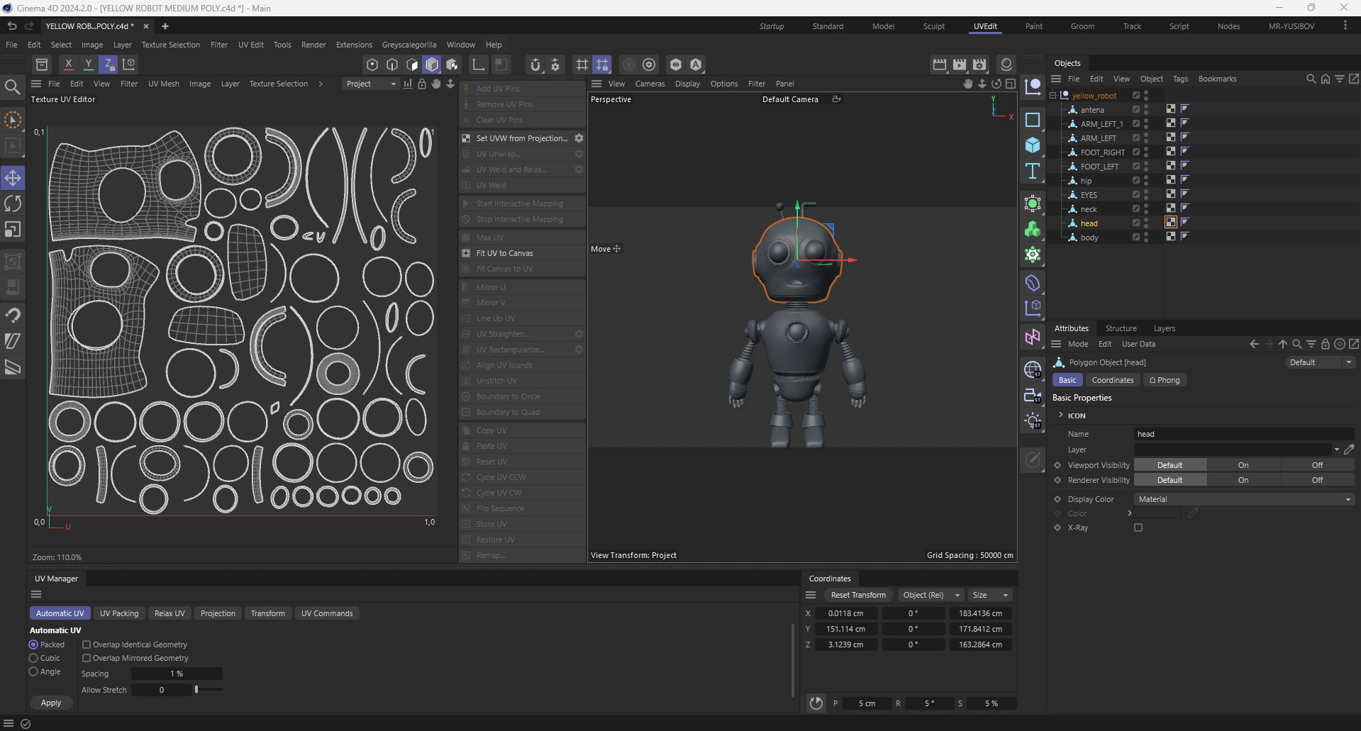The height and width of the screenshot is (731, 1361).
Task: Toggle the Z axis lock icon
Action: (x=109, y=65)
